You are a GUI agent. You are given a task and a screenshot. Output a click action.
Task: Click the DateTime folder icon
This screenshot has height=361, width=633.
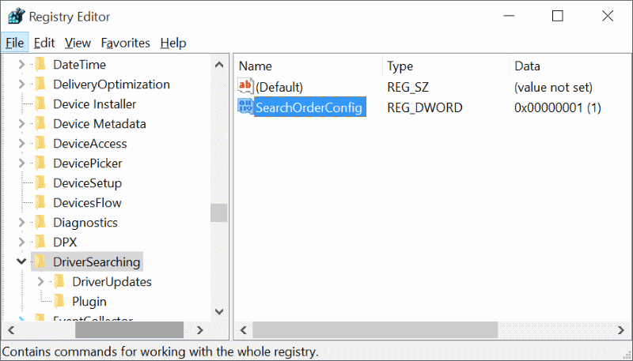pyautogui.click(x=40, y=65)
